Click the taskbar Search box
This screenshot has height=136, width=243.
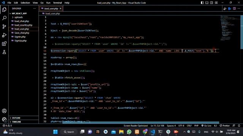click(x=69, y=132)
